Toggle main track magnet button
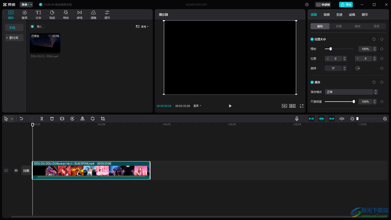The image size is (391, 220). (311, 119)
